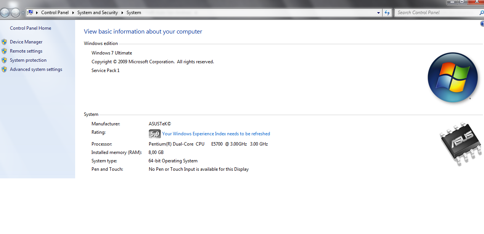The image size is (484, 234).
Task: Expand arrow after Control Panel breadcrumb
Action: click(x=73, y=13)
